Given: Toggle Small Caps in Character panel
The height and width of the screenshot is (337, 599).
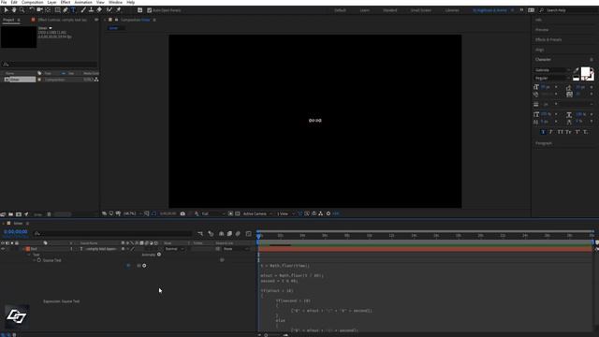Looking at the screenshot, I should [568, 132].
